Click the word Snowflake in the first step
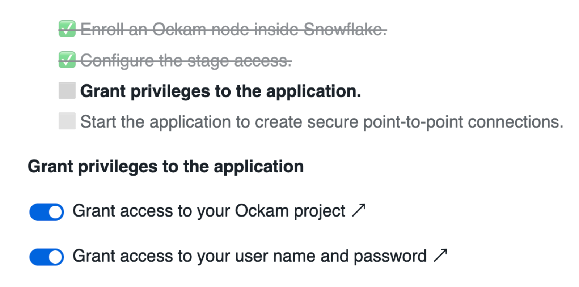Viewport: 579px width, 287px height. 345,30
